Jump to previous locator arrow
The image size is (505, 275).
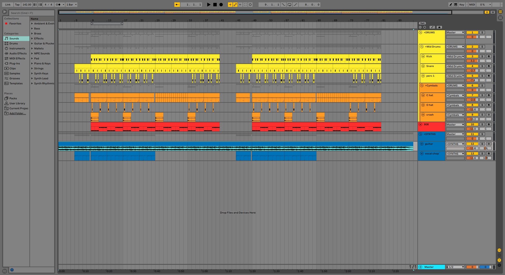pyautogui.click(x=420, y=27)
